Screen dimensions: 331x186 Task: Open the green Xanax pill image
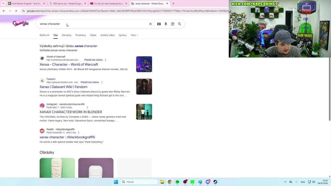point(57,168)
